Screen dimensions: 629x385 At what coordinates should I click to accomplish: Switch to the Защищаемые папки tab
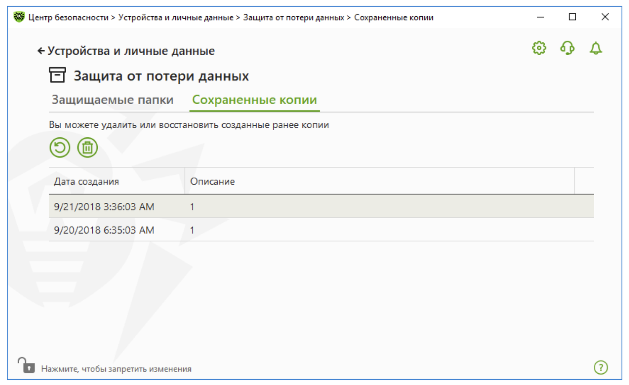pyautogui.click(x=112, y=100)
